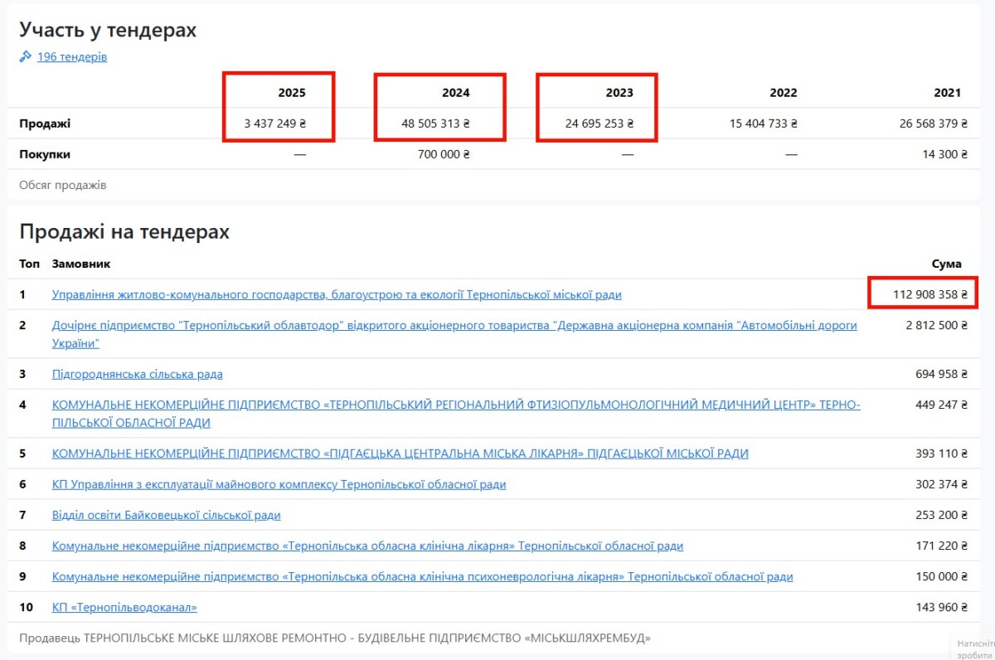Open Тернопільський регіональний фтизіопульмонологічний медичний центр link

[x=456, y=414]
